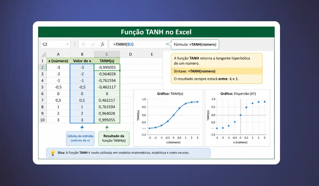The image size is (319, 186).
Task: Select the line chart TANH(x) thumbnail
Action: tap(168, 118)
